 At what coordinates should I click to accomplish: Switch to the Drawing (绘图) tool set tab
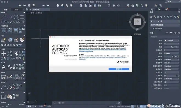click(x=5, y=10)
